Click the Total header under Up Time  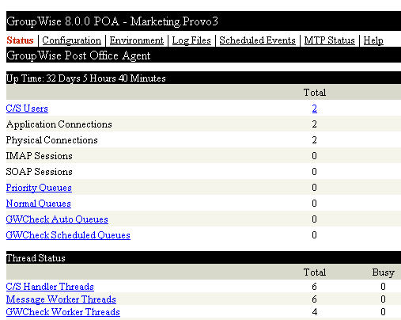[x=315, y=93]
